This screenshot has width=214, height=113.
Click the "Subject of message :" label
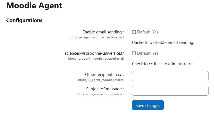pyautogui.click(x=105, y=89)
